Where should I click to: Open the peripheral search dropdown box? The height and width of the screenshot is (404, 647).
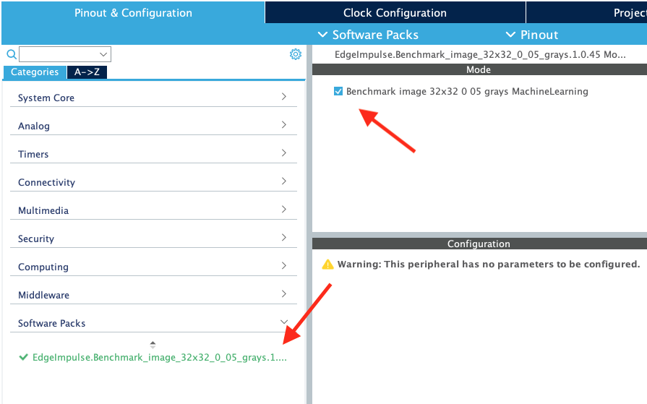click(x=65, y=54)
